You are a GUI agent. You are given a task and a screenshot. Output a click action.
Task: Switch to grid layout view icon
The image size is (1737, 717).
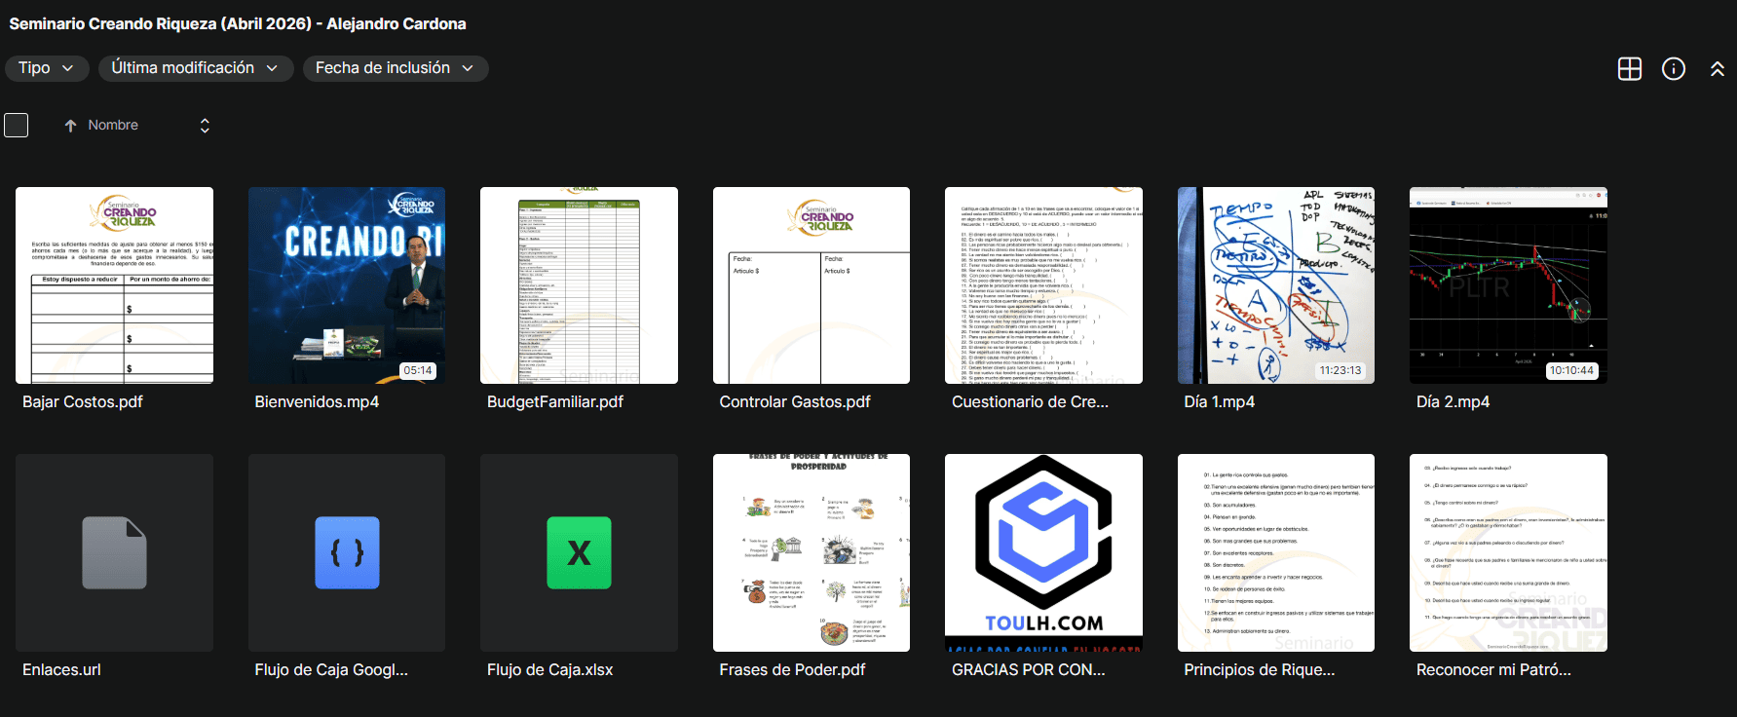point(1629,68)
